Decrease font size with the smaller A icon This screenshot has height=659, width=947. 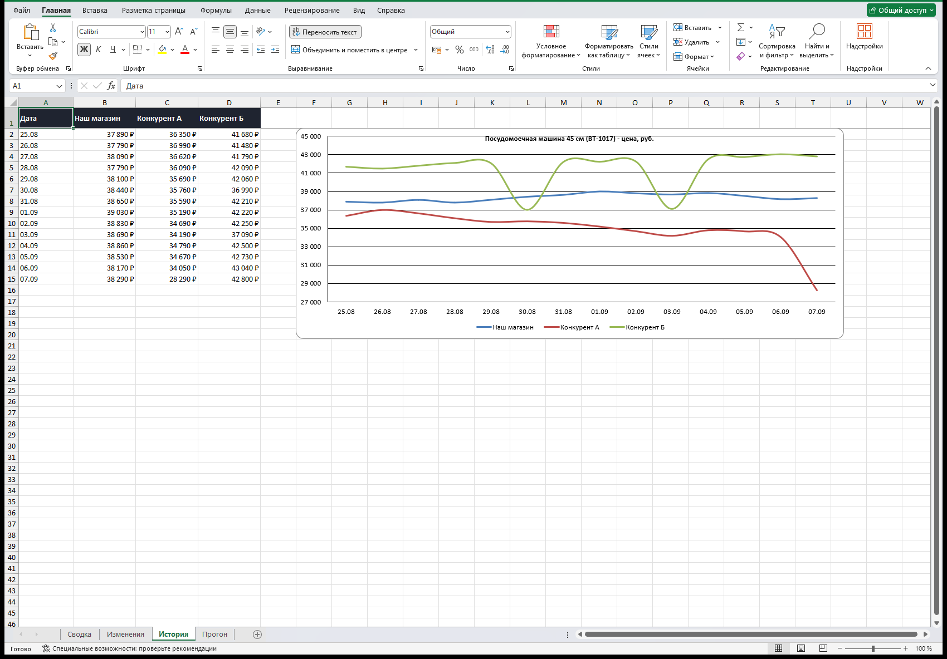(193, 32)
